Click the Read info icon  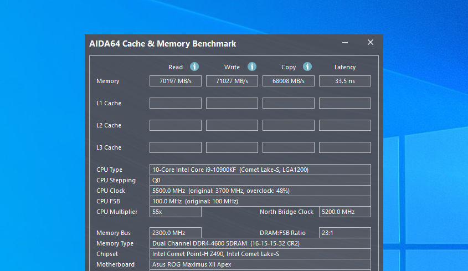194,67
